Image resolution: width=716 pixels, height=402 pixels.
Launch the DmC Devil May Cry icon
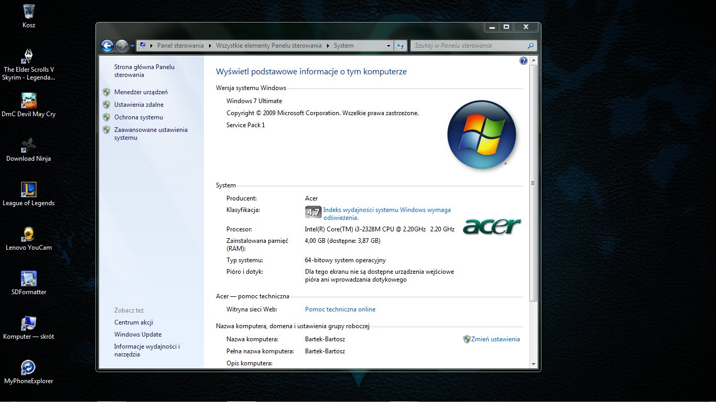(28, 101)
